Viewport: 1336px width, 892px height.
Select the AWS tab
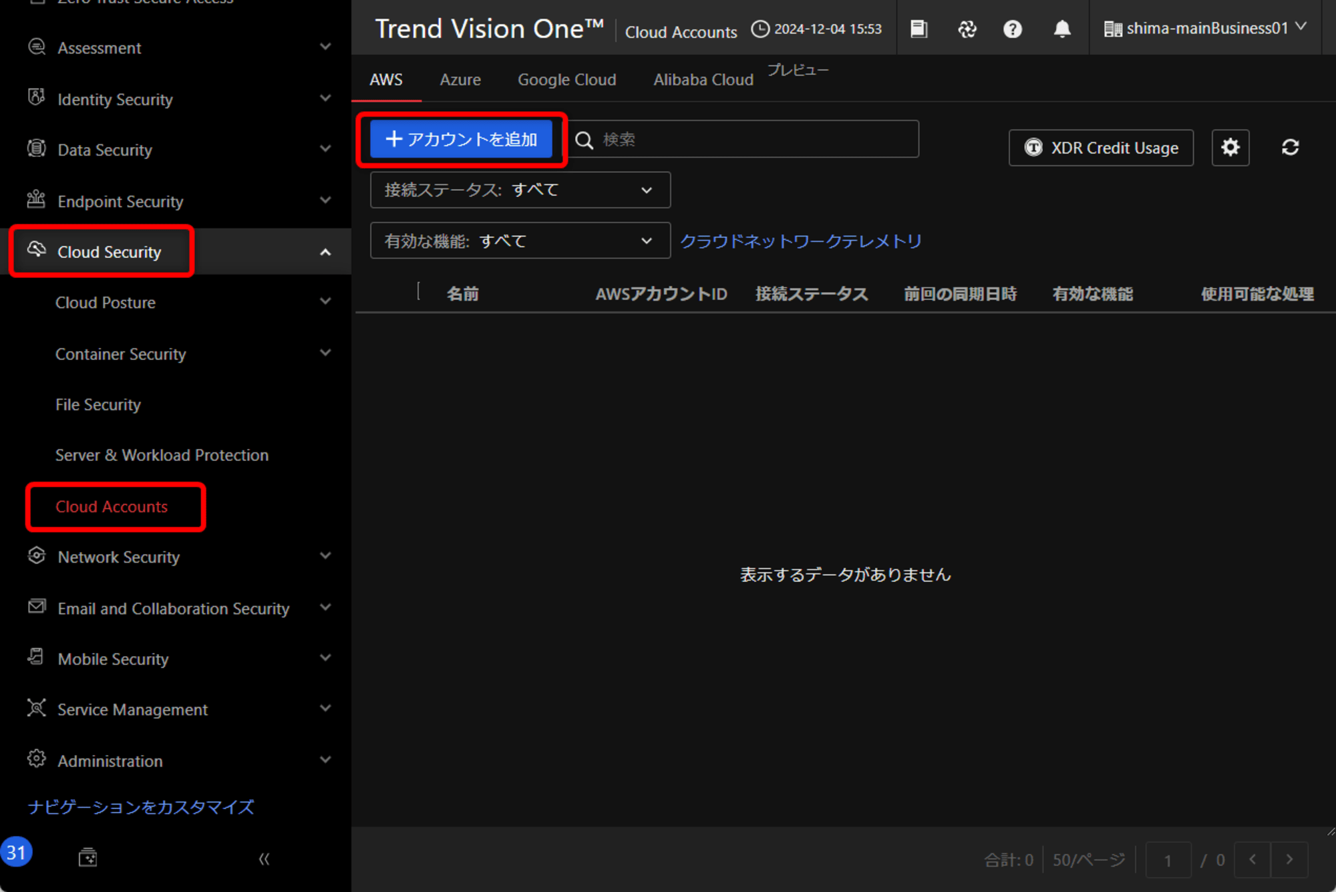pyautogui.click(x=386, y=80)
